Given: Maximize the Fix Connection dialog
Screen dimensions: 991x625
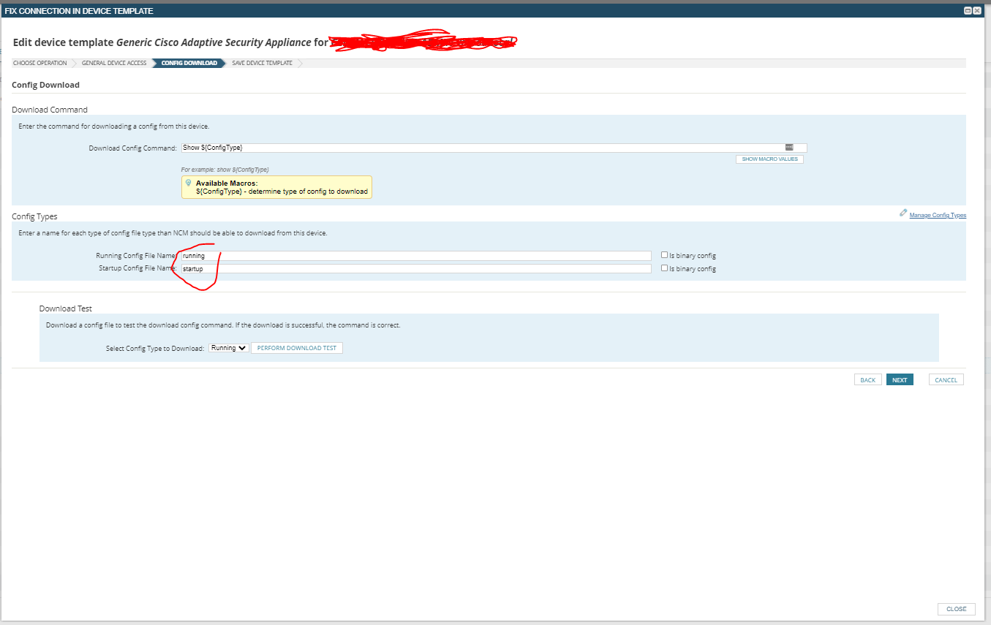Looking at the screenshot, I should click(968, 10).
